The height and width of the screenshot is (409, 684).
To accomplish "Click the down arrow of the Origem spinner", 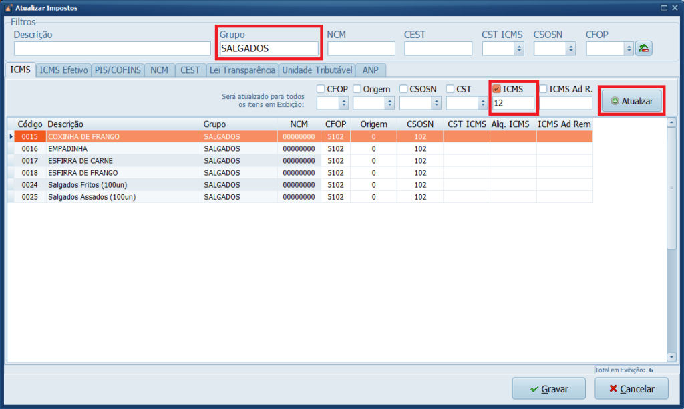I will pos(390,106).
